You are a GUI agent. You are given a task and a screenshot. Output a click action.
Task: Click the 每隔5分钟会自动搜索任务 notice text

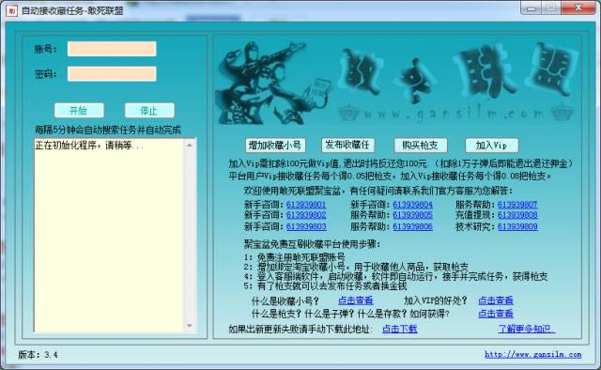107,130
